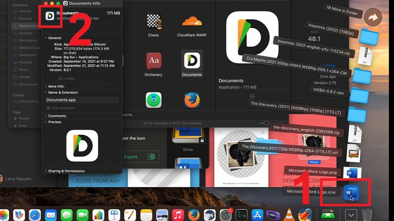Select the Dictionary app icon

point(154,61)
